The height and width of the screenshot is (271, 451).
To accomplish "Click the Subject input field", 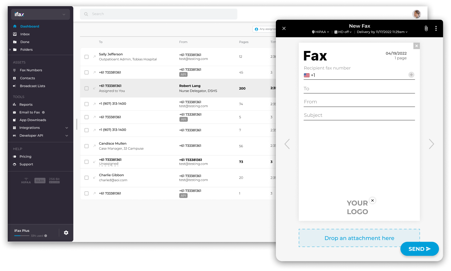I will 359,115.
